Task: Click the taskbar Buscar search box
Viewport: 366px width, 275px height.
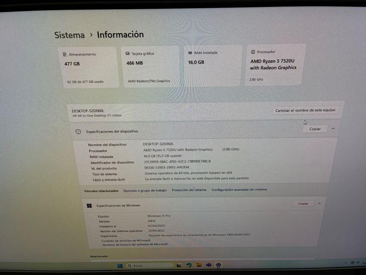Action: [149, 265]
